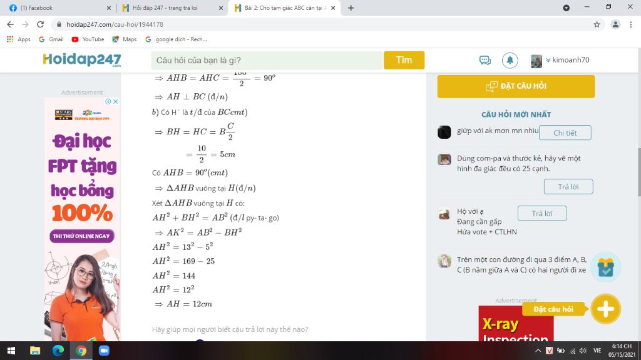Viewport: 641px width, 360px height.
Task: Open File Explorer from taskbar
Action: pos(35,351)
